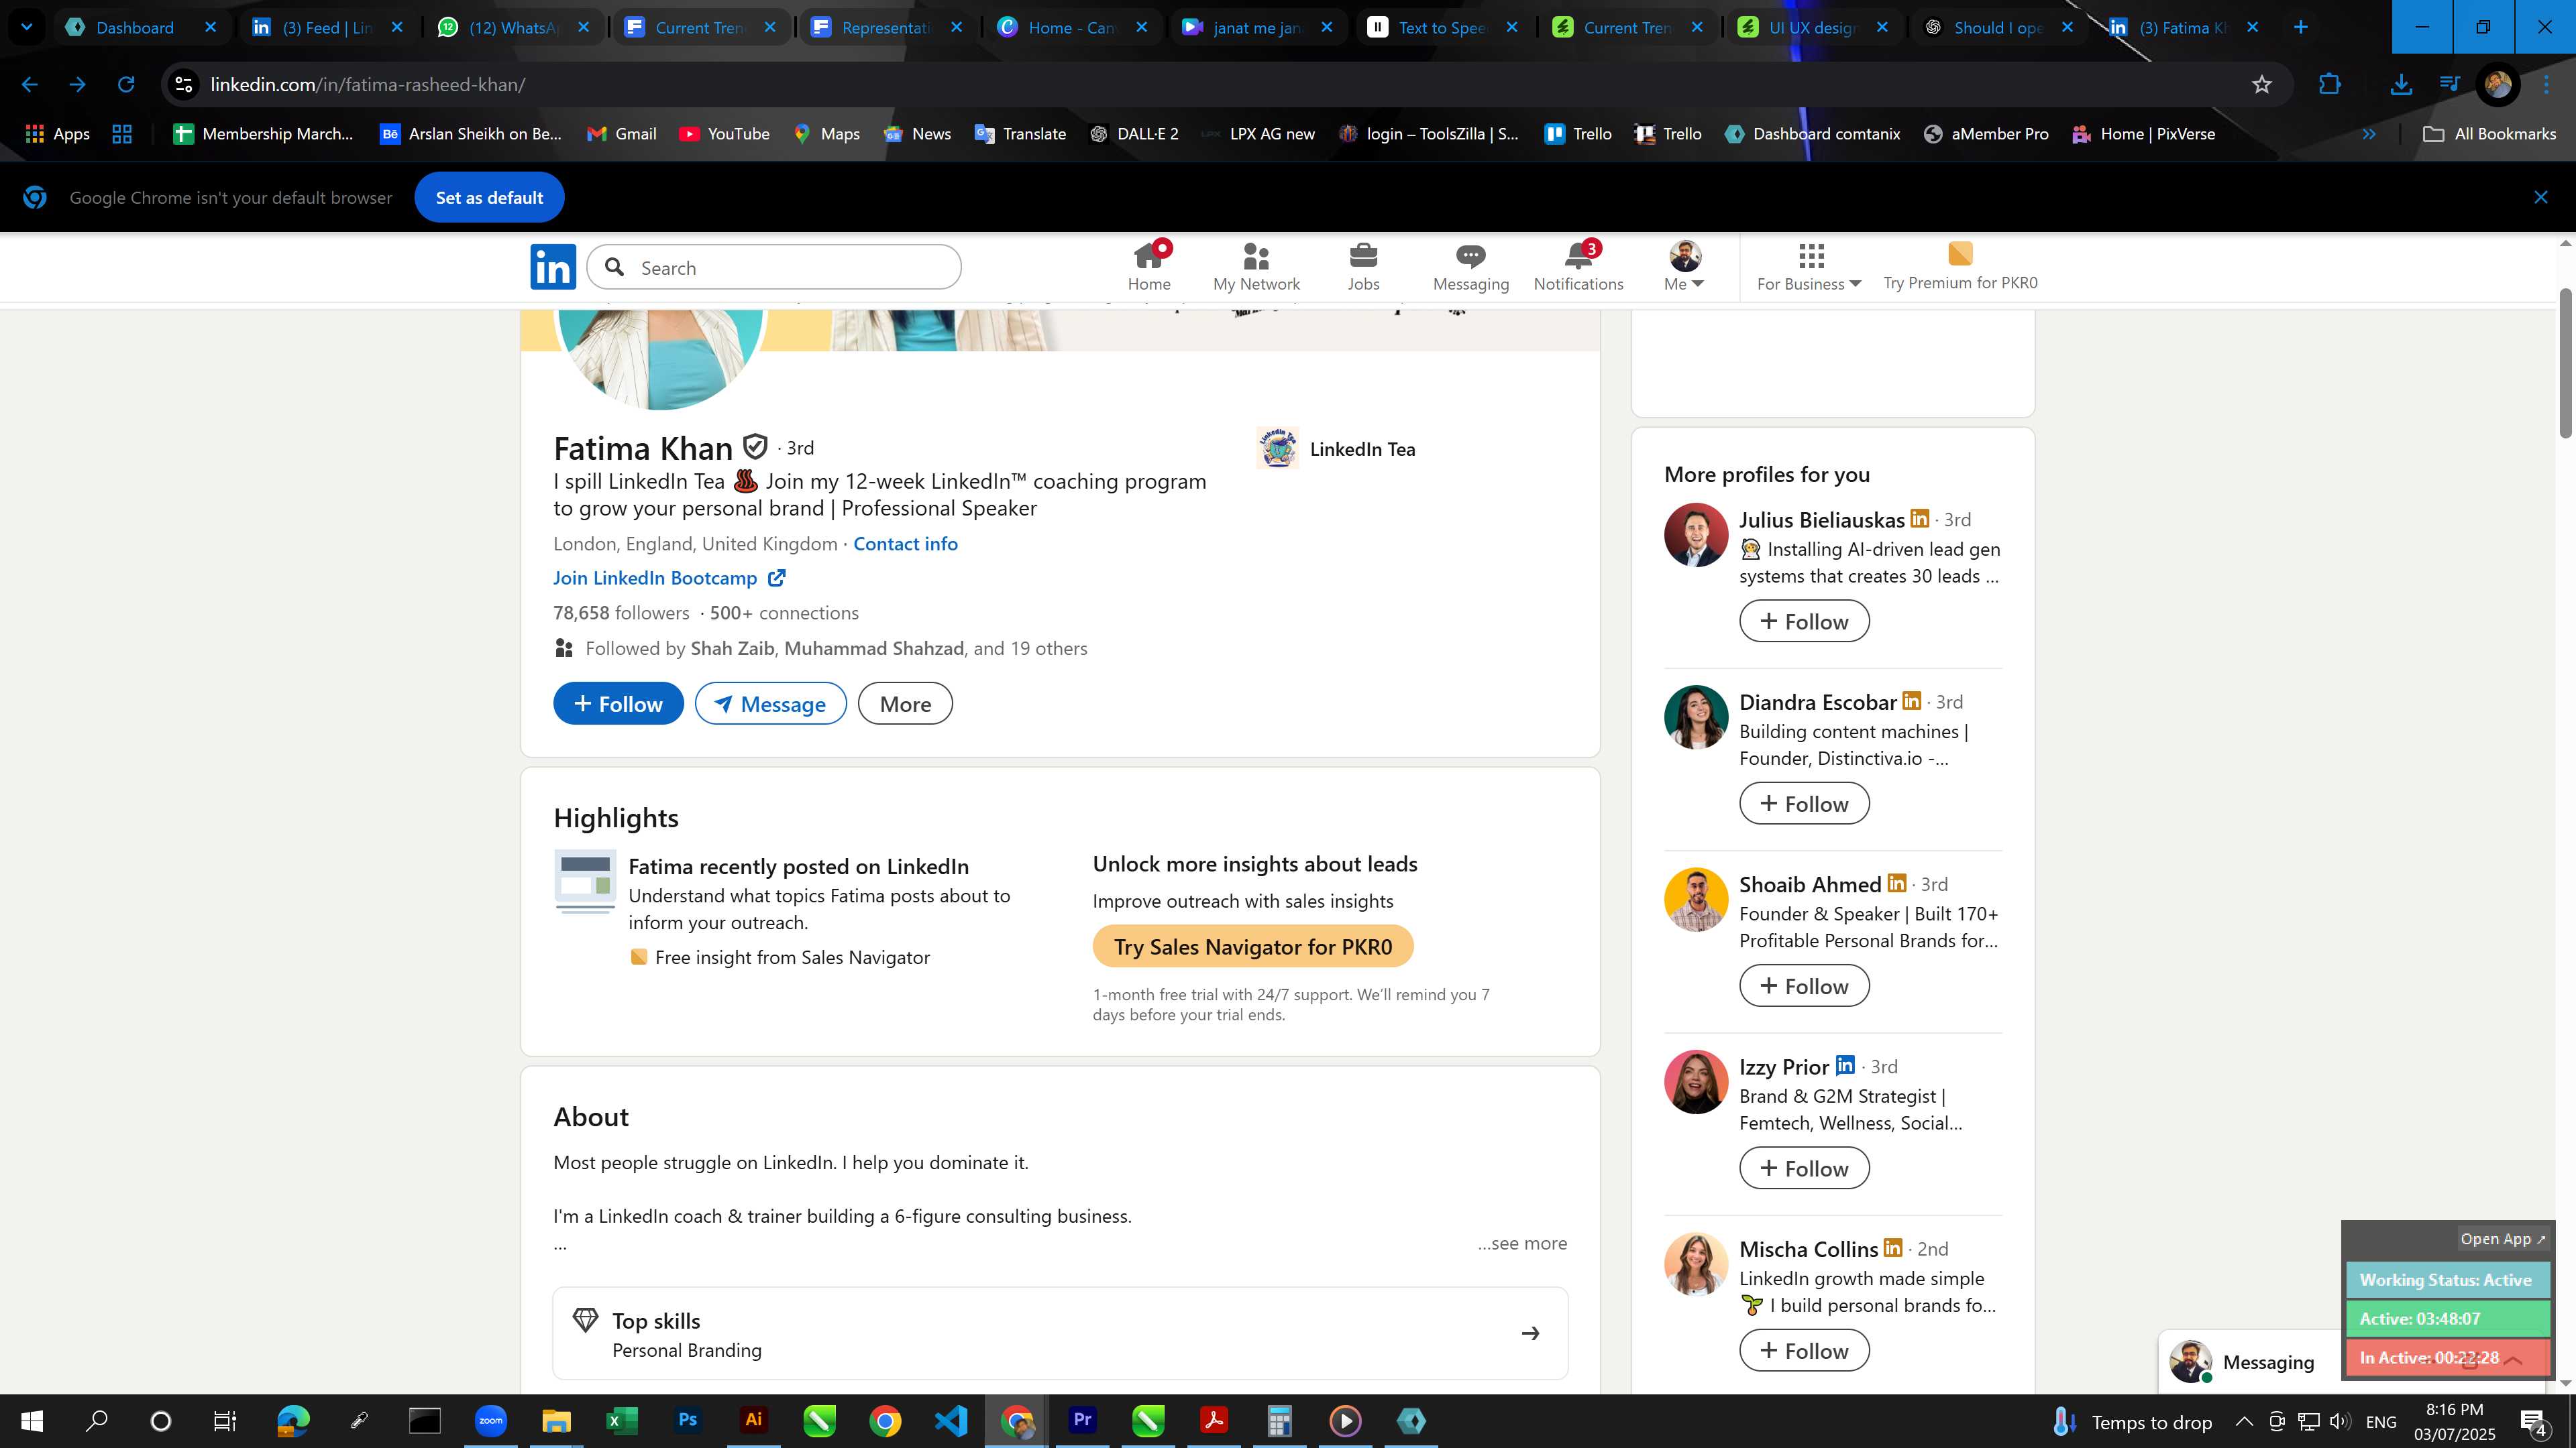Screen dimensions: 2576x1448
Task: Follow Fatima Khan
Action: [x=618, y=703]
